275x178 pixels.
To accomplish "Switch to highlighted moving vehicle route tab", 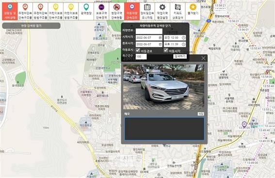I will [x=132, y=11].
